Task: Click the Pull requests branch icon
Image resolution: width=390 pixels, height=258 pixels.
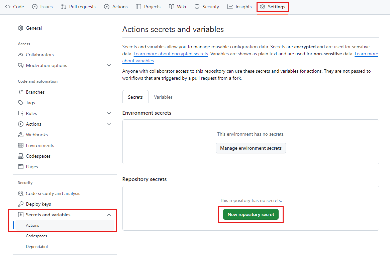Action: click(x=64, y=7)
